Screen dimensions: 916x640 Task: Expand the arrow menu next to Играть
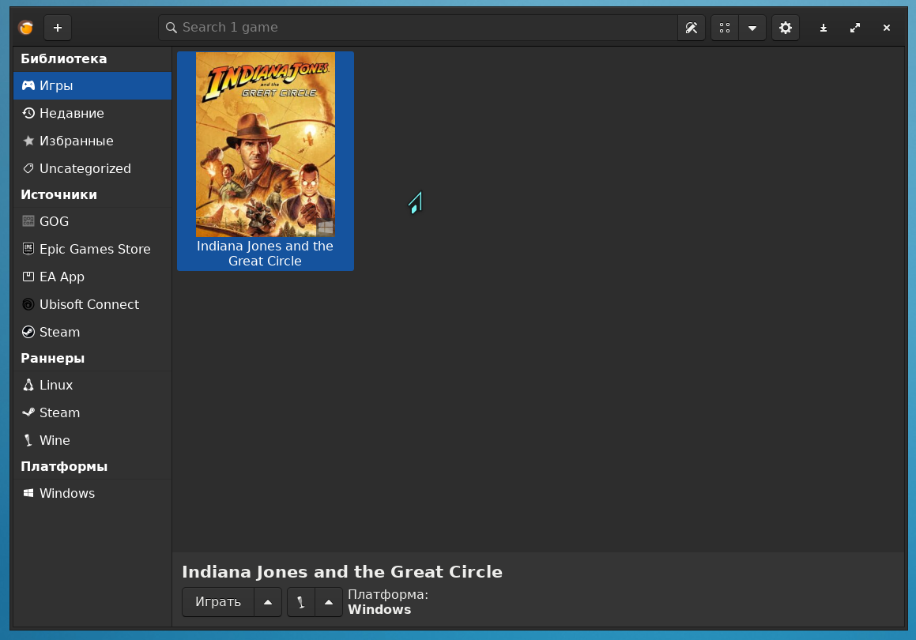pos(268,602)
